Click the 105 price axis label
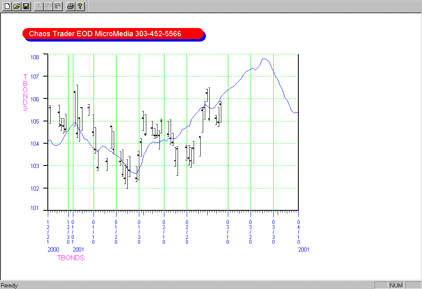The height and width of the screenshot is (289, 422). pos(35,121)
